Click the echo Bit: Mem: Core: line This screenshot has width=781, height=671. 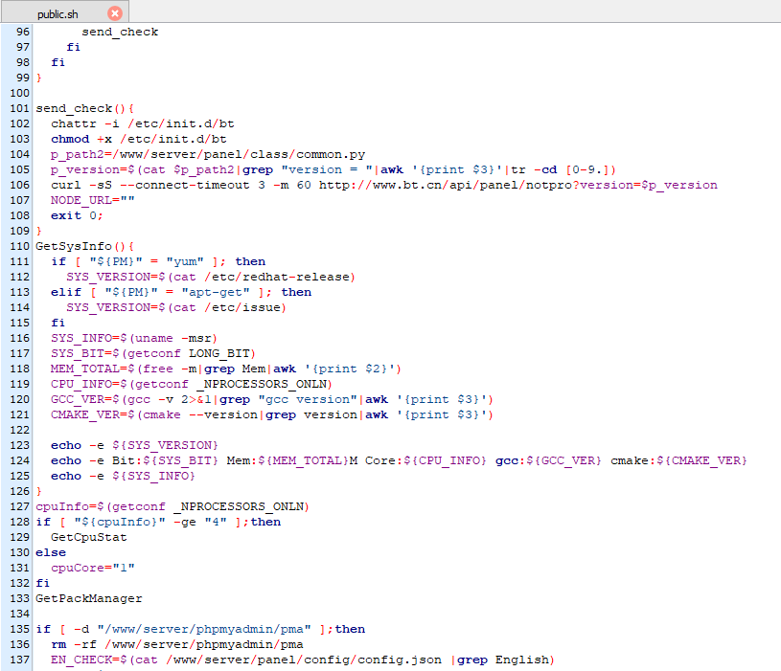(399, 461)
